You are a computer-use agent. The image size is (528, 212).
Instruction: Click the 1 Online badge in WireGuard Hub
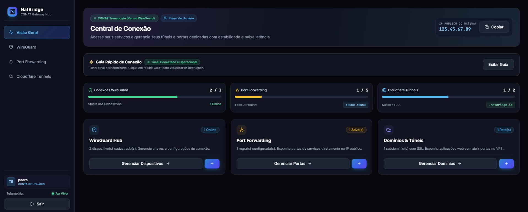click(210, 130)
